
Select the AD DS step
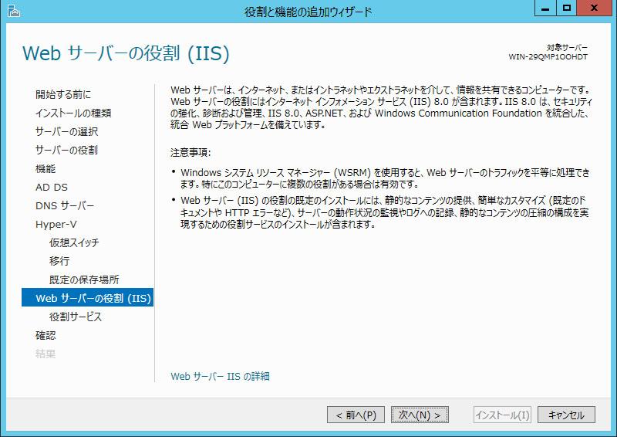[x=52, y=187]
